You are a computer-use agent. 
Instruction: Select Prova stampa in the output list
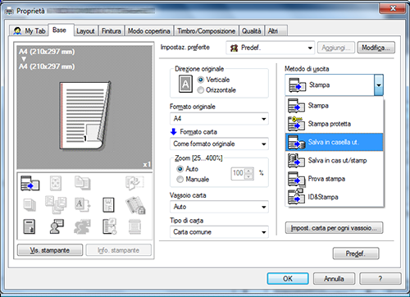point(335,179)
